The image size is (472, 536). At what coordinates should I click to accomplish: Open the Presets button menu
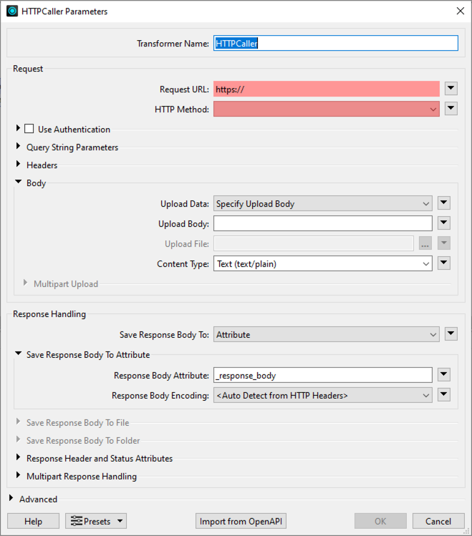point(96,521)
